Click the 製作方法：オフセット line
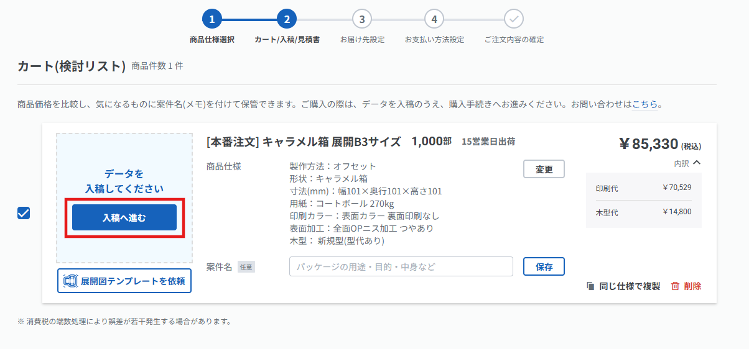This screenshot has width=749, height=349. pos(333,166)
